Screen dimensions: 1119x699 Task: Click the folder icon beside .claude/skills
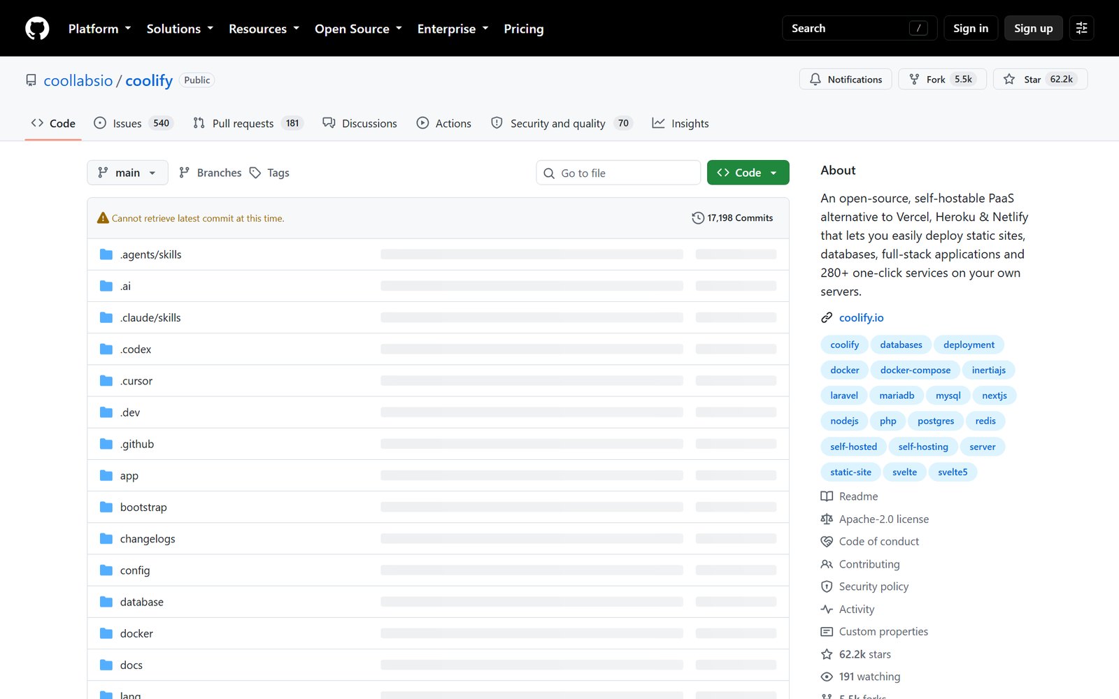coord(106,317)
